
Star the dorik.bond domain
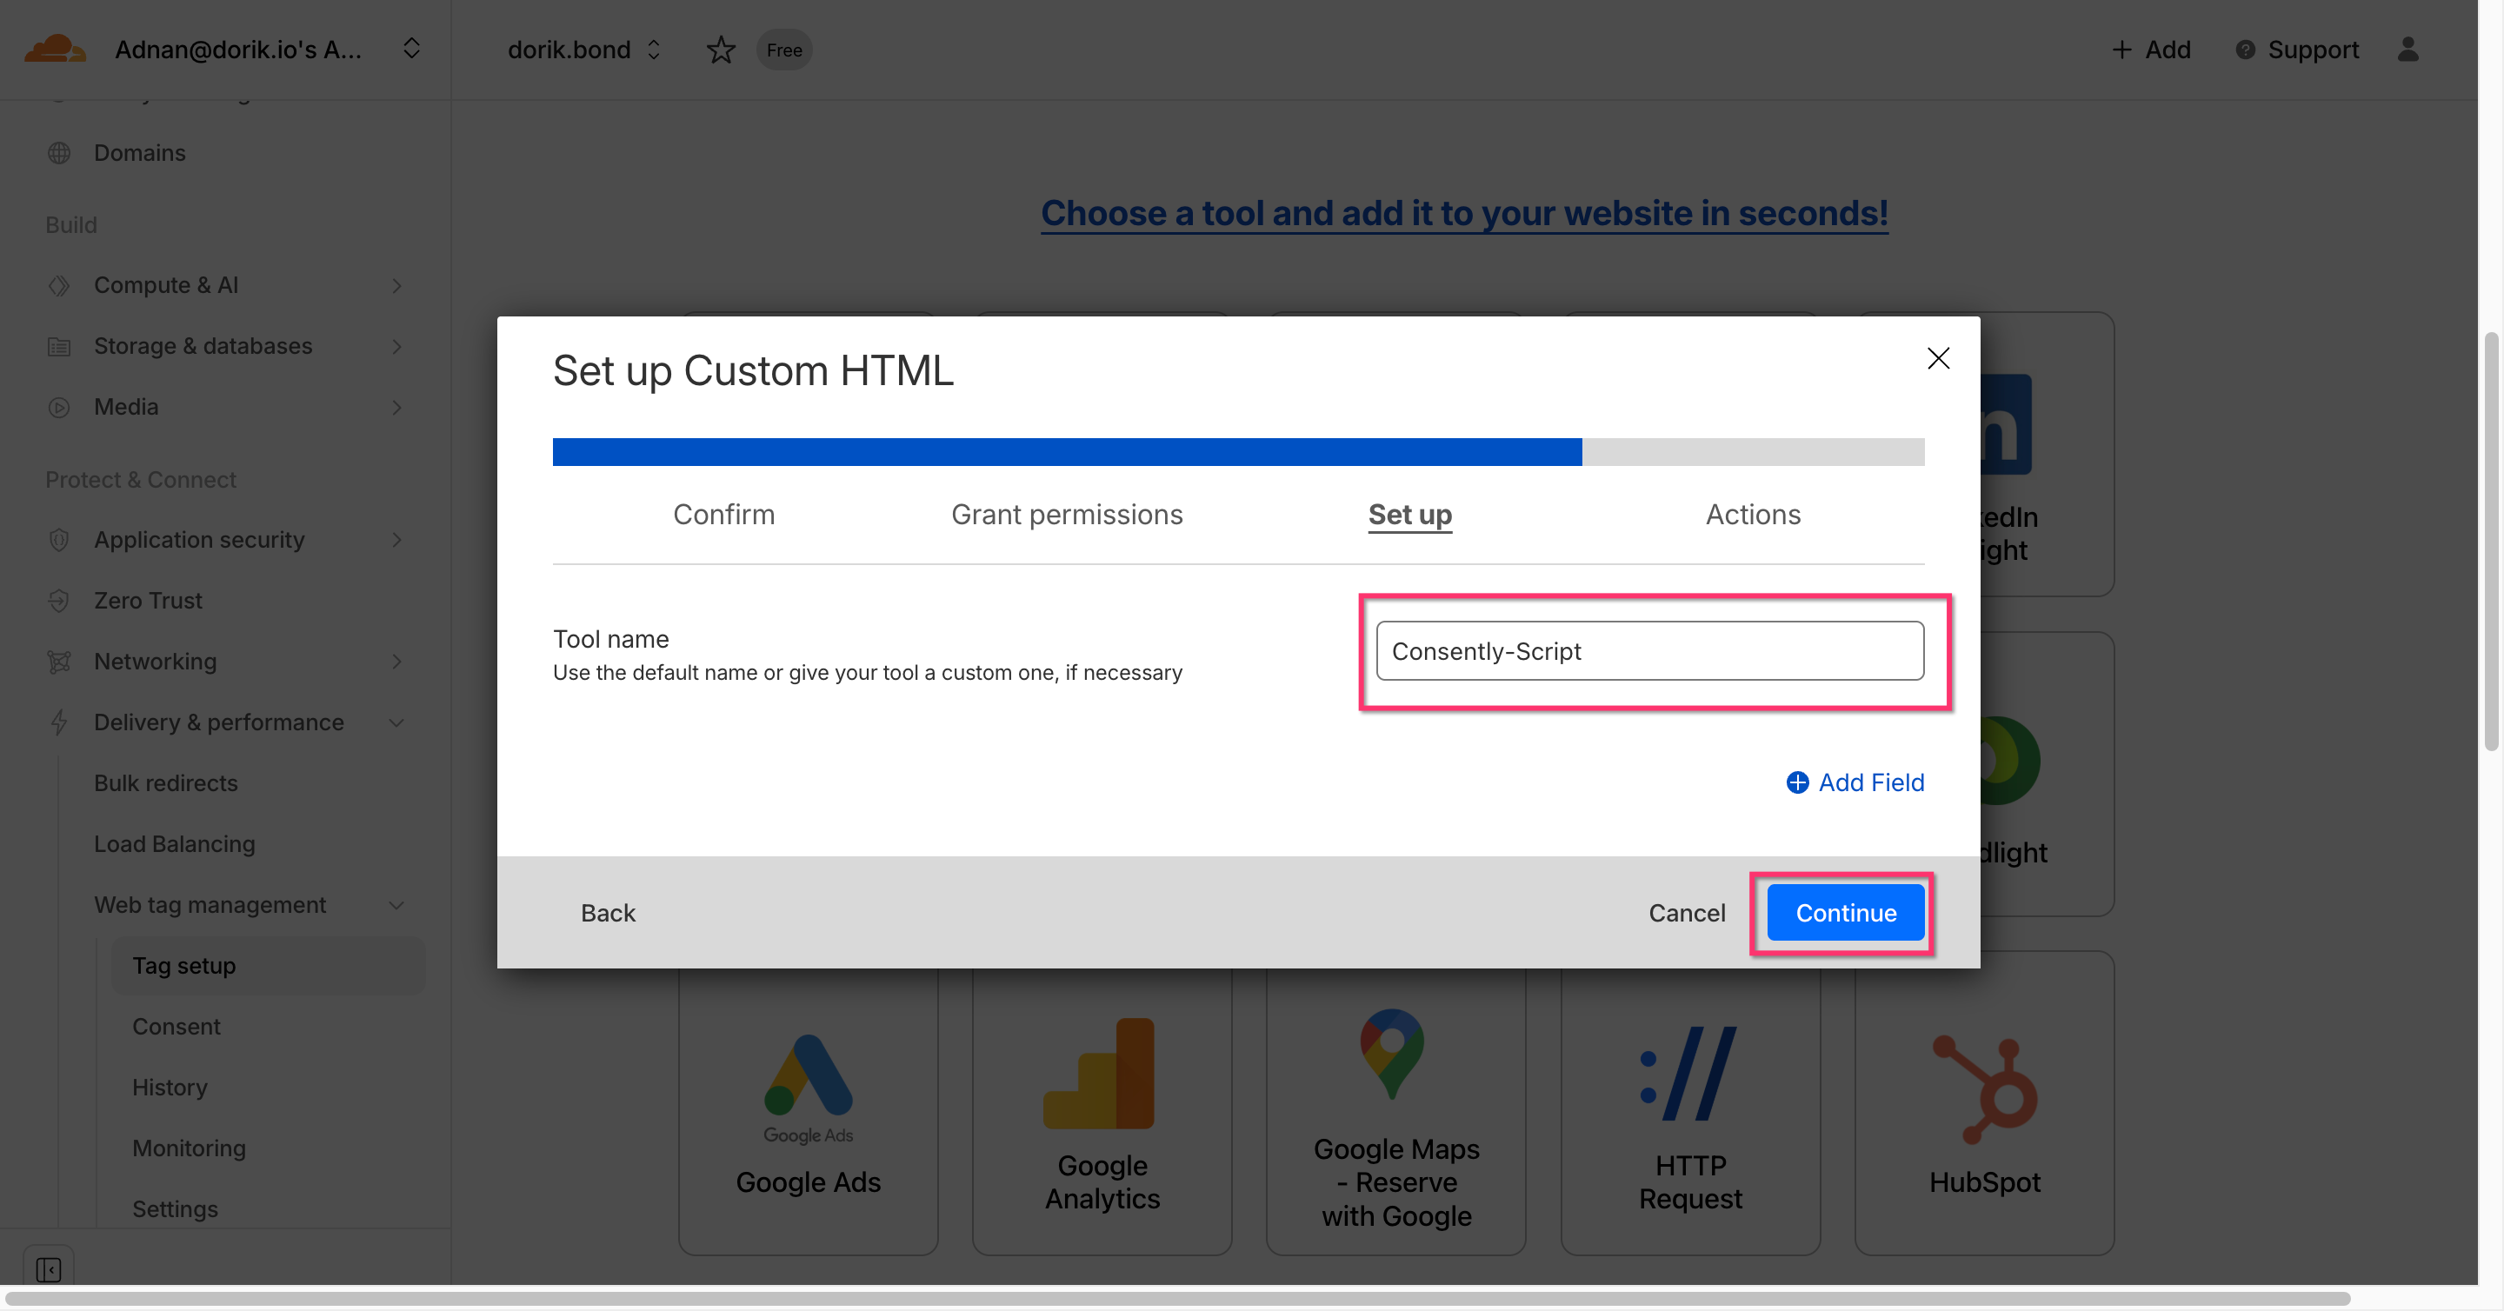720,50
